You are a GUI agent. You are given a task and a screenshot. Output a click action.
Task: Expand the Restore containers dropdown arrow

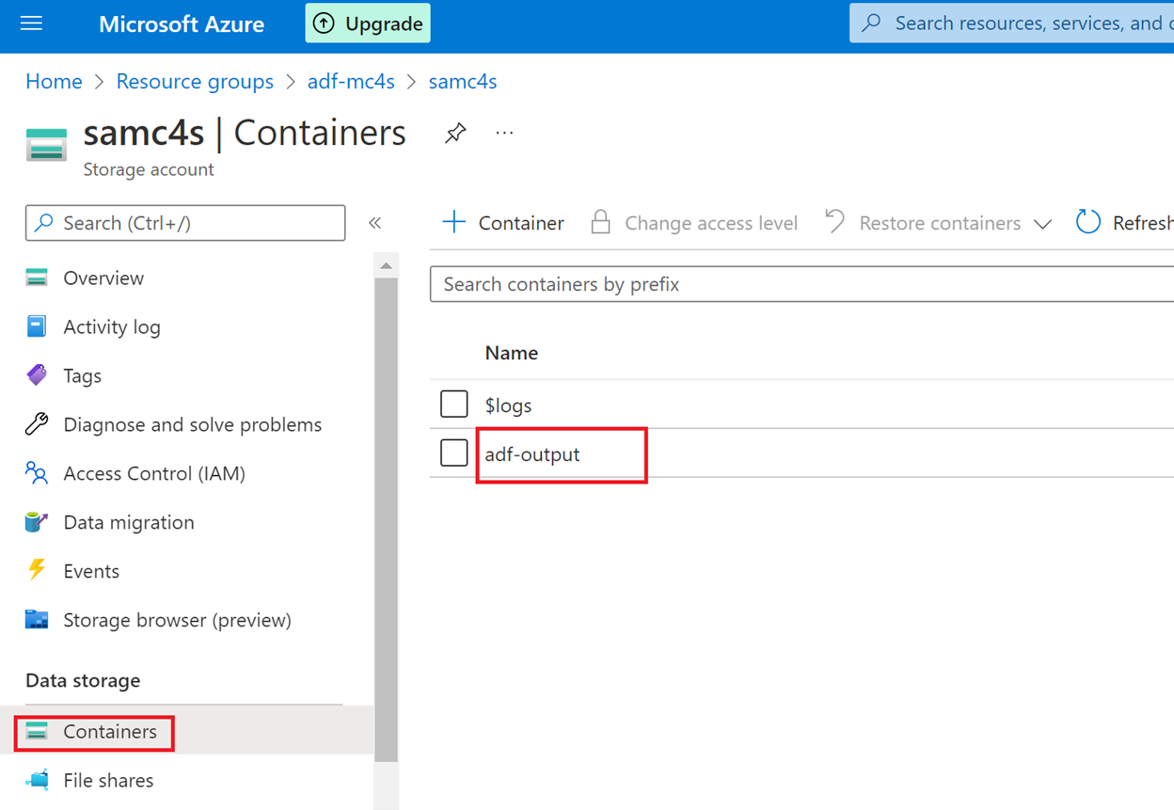(1042, 224)
